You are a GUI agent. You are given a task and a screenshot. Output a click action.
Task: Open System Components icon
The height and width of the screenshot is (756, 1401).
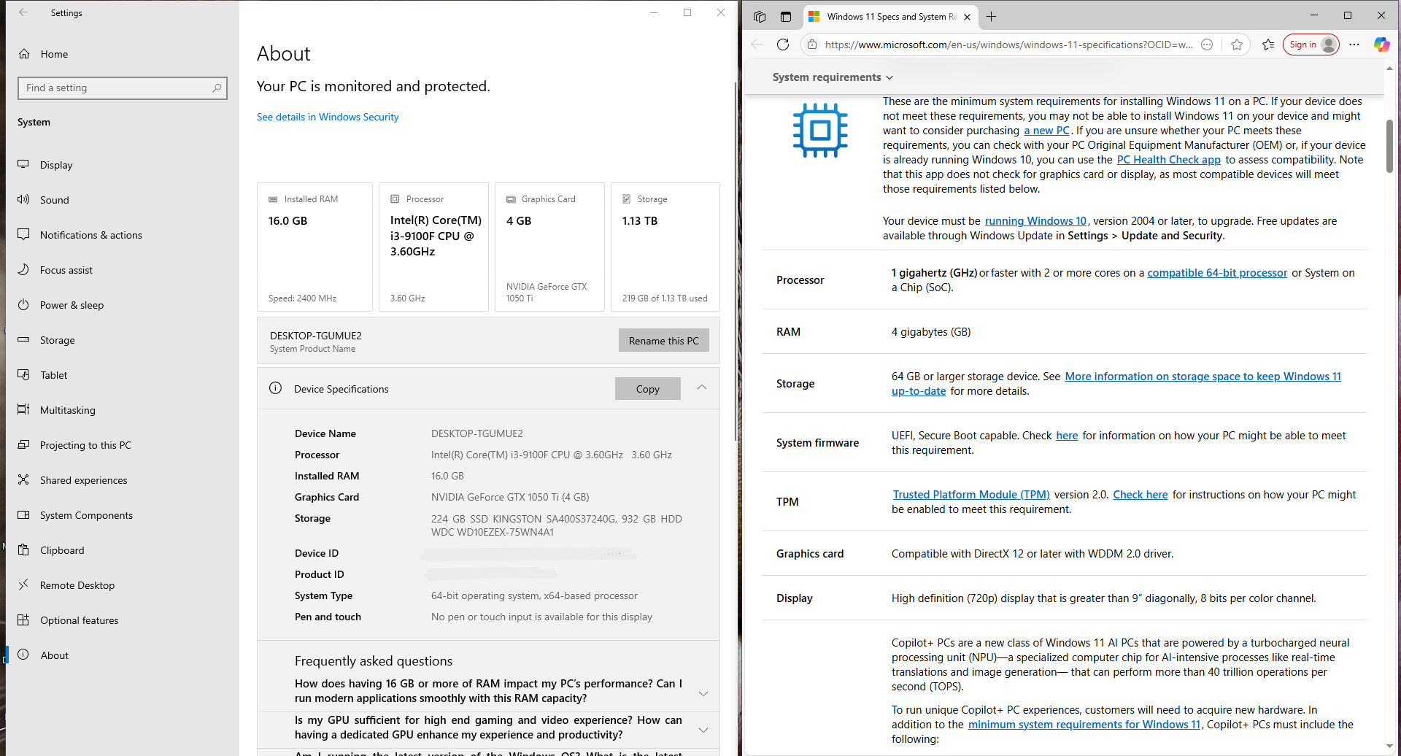pos(23,514)
